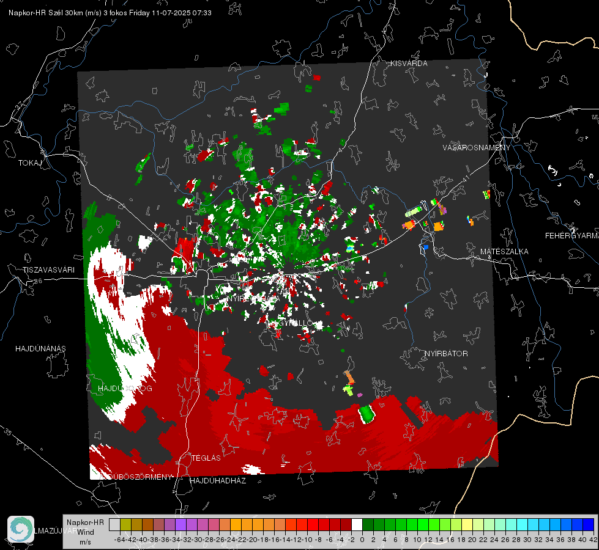Select the MÁTÉSZALKA town label
The height and width of the screenshot is (550, 599).
tap(504, 252)
